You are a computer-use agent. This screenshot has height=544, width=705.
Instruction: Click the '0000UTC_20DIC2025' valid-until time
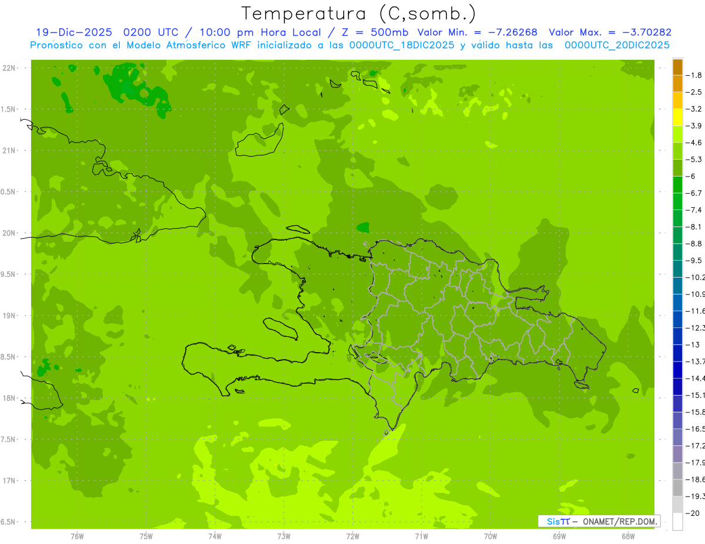tap(617, 45)
